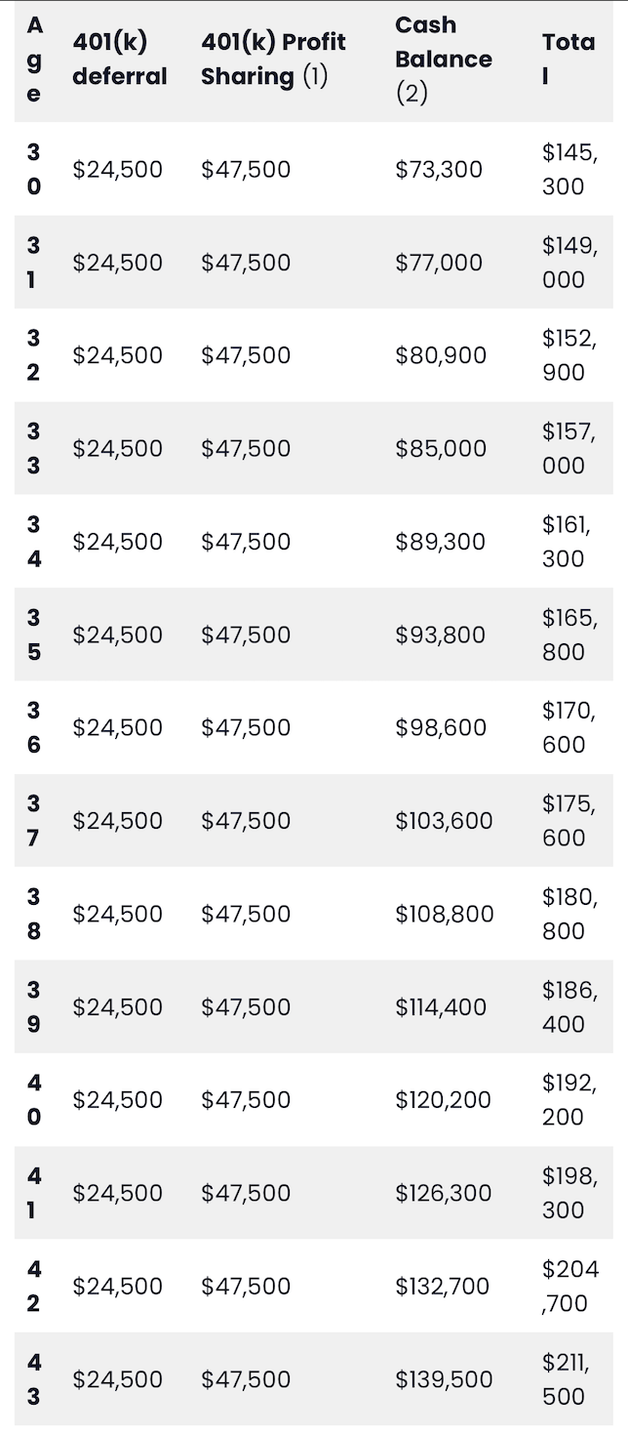
Task: Click the Total column header
Action: [569, 59]
